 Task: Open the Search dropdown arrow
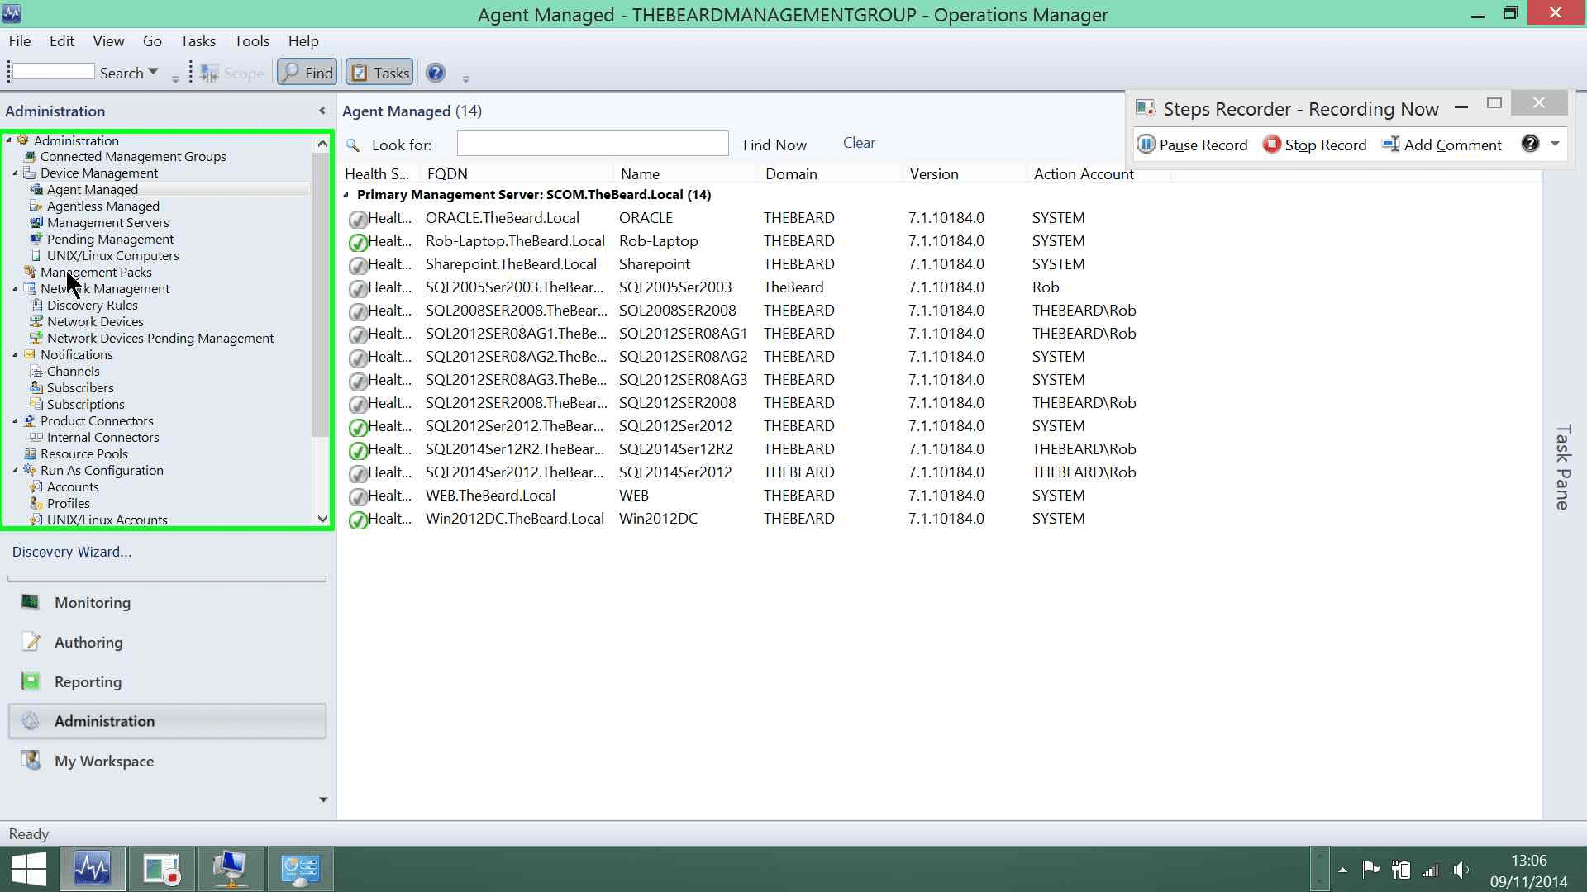153,73
